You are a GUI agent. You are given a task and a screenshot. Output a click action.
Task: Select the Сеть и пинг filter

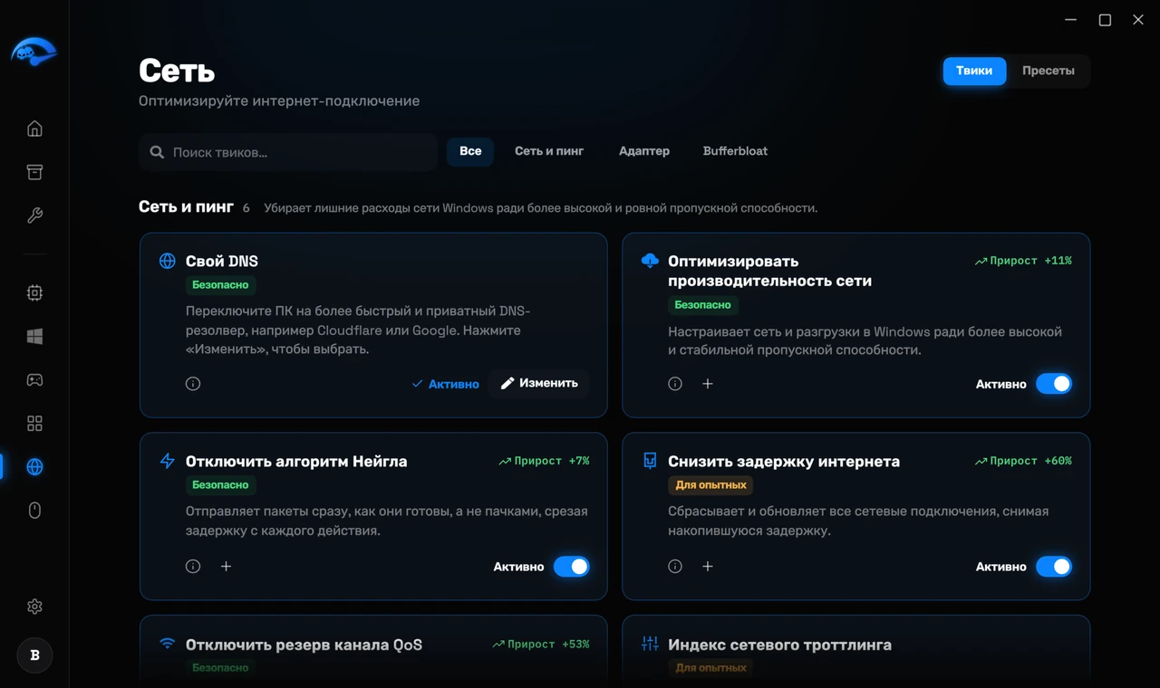pos(549,151)
